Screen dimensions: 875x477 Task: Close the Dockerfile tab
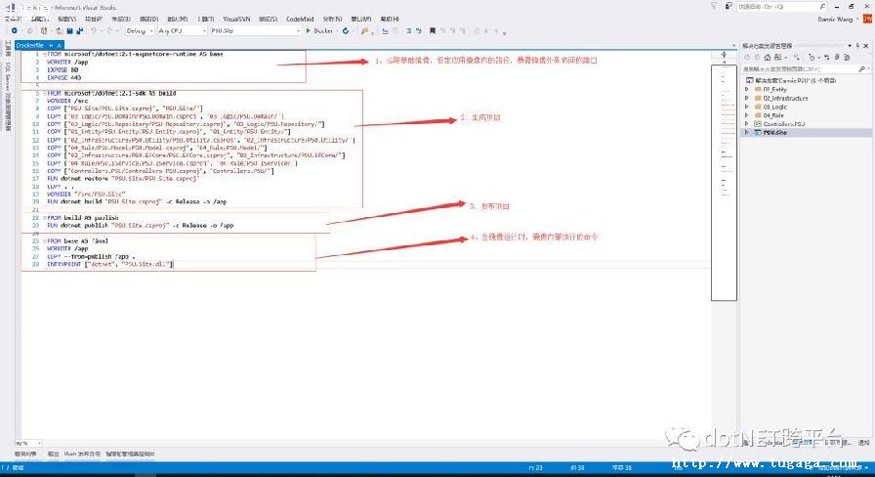[59, 45]
